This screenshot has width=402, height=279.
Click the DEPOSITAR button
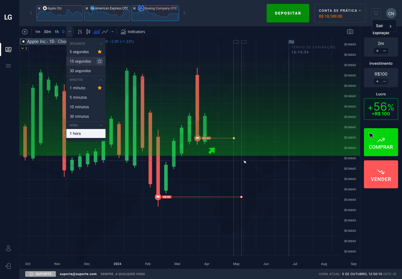pos(288,13)
